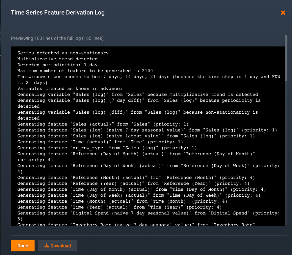The height and width of the screenshot is (255, 292).
Task: Click the 'Time (Year) (actual)' log line
Action: (x=119, y=207)
